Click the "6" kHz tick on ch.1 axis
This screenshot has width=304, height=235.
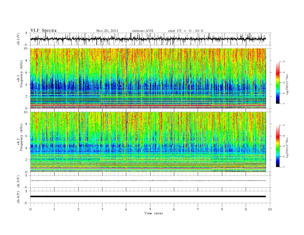(27, 73)
